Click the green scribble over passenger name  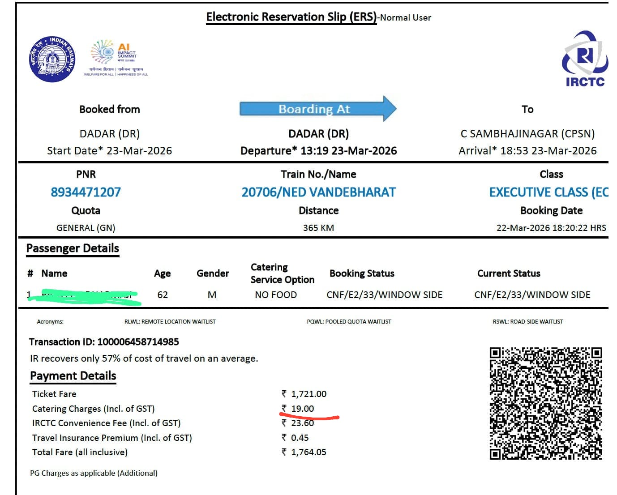pos(85,298)
